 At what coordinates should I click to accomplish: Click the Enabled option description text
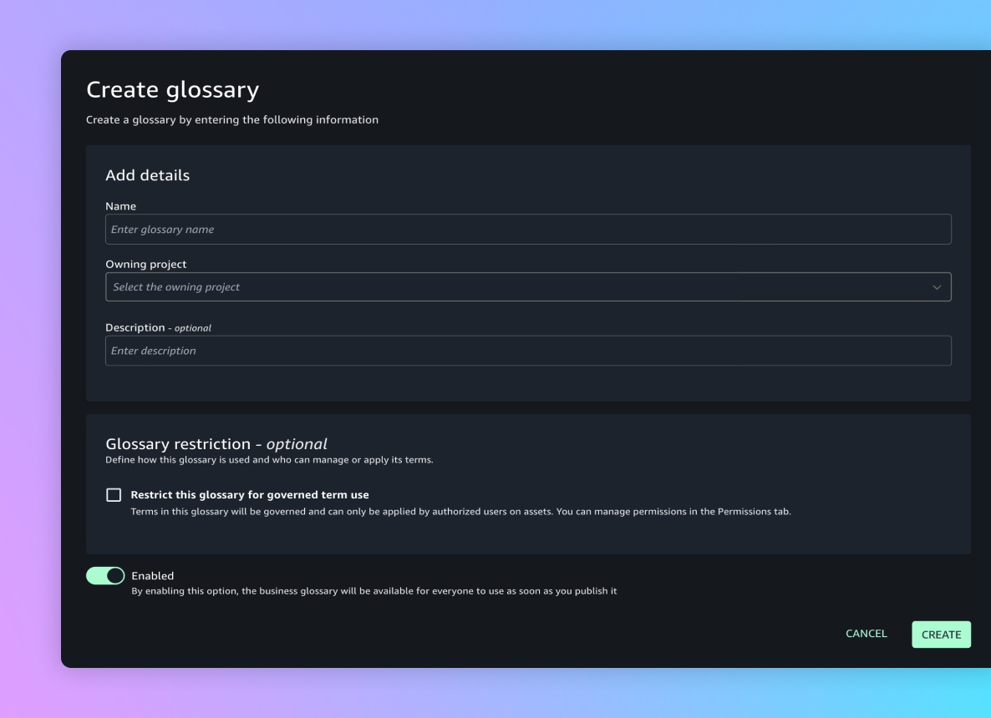[x=374, y=591]
